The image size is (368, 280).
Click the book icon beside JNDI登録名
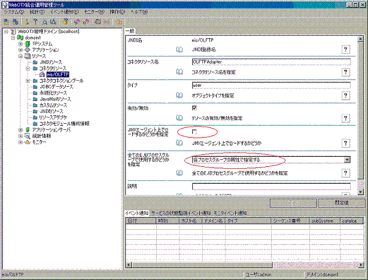point(180,49)
